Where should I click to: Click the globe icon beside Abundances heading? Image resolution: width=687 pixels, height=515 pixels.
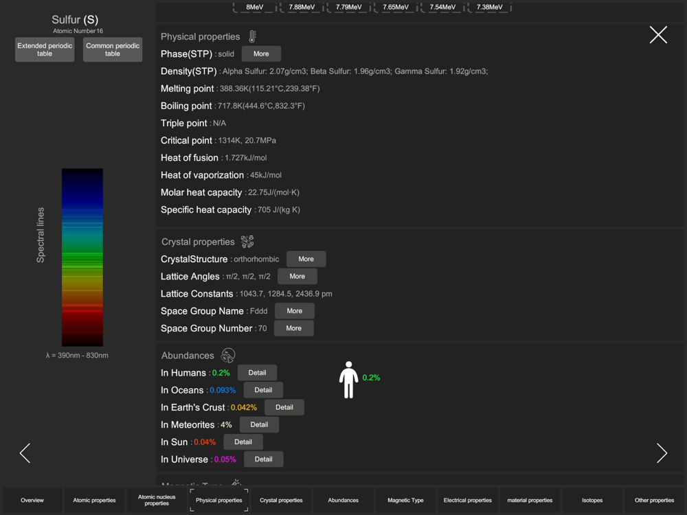[x=228, y=355]
